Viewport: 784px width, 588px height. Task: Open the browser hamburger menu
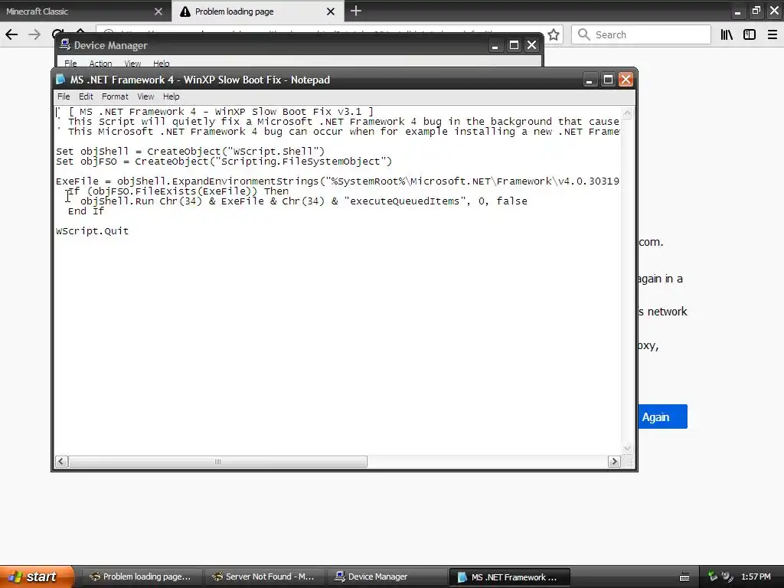(772, 34)
